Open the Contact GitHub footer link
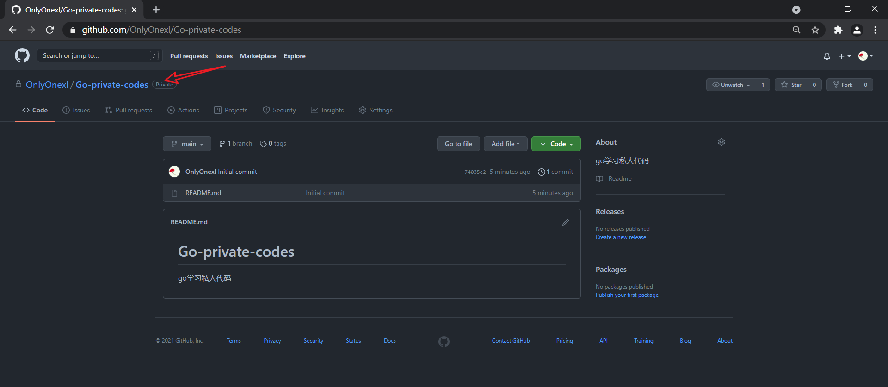 (x=511, y=341)
